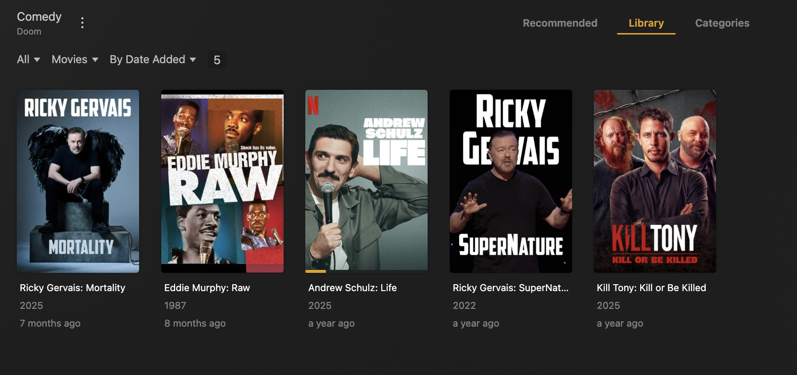Image resolution: width=797 pixels, height=375 pixels.
Task: Click the 1987 year under Eddie Murphy
Action: coord(175,305)
